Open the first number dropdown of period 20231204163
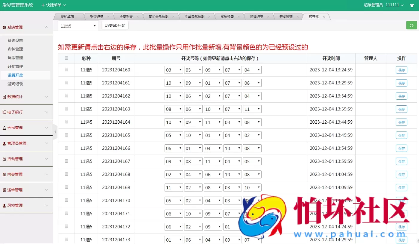This screenshot has height=244, width=419. [x=174, y=109]
